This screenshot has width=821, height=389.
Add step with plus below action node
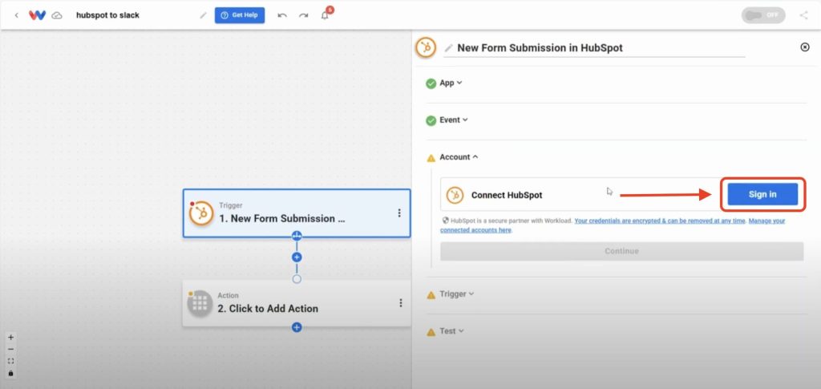pyautogui.click(x=297, y=327)
